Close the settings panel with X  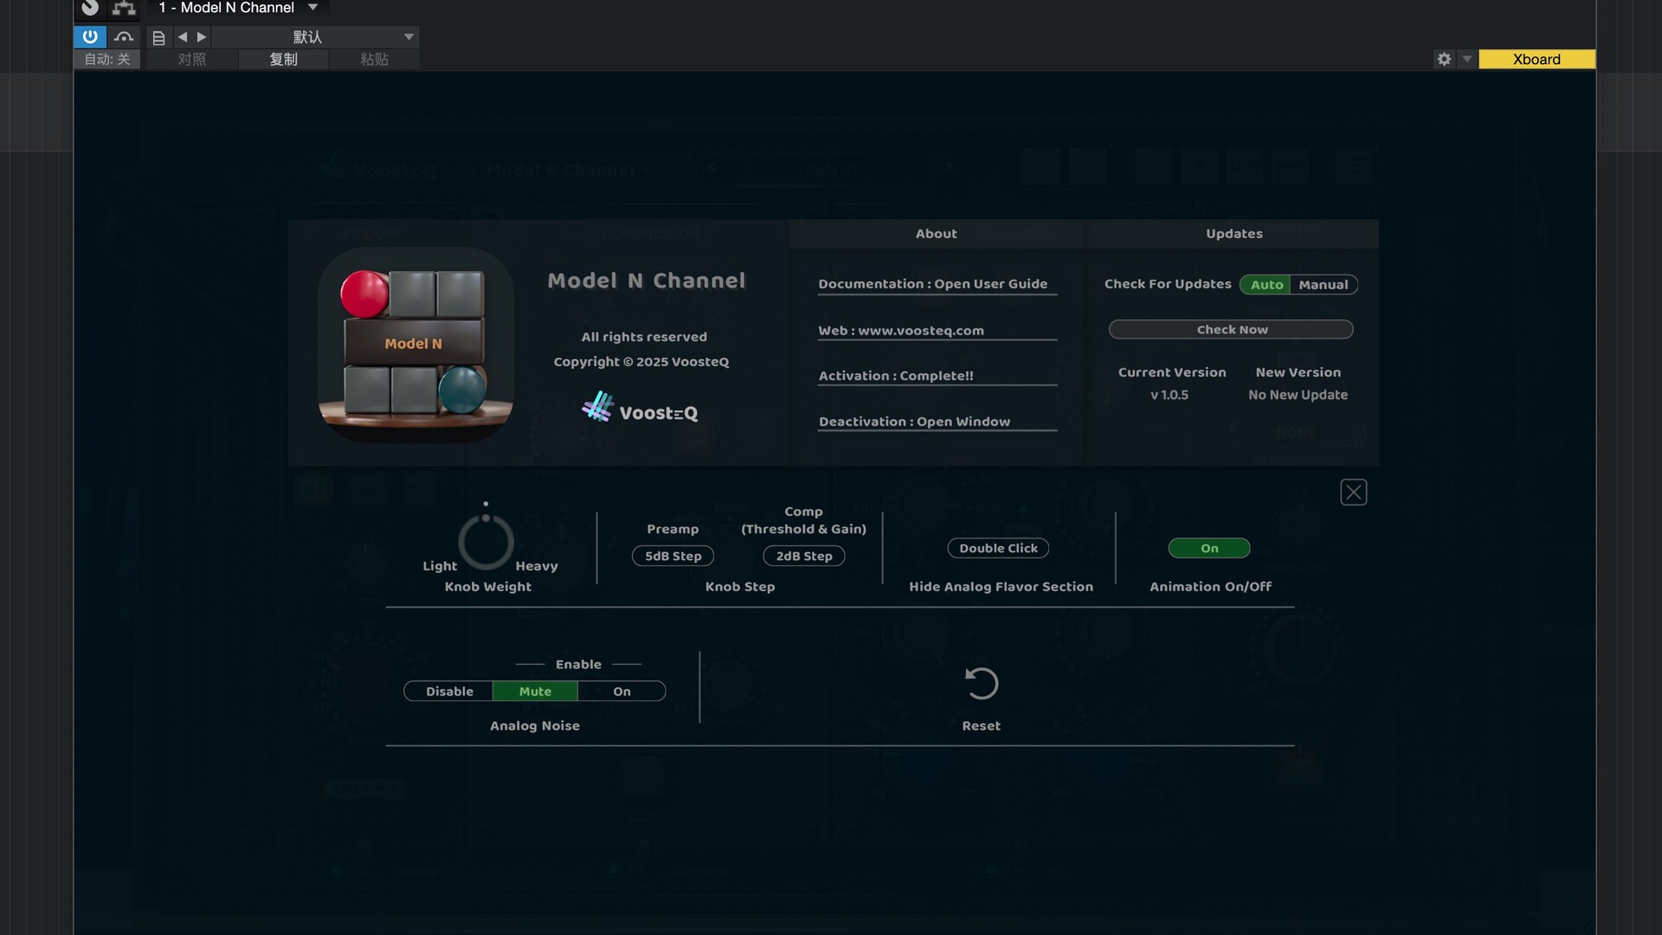pyautogui.click(x=1353, y=492)
